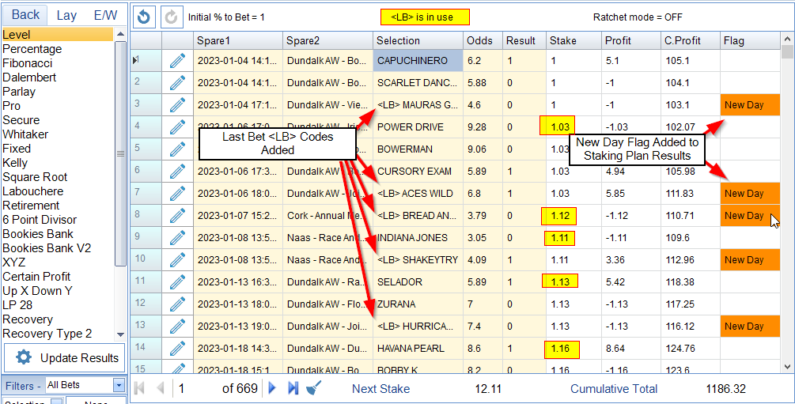Open the All Bets filter dropdown
The width and height of the screenshot is (795, 404).
pyautogui.click(x=119, y=385)
